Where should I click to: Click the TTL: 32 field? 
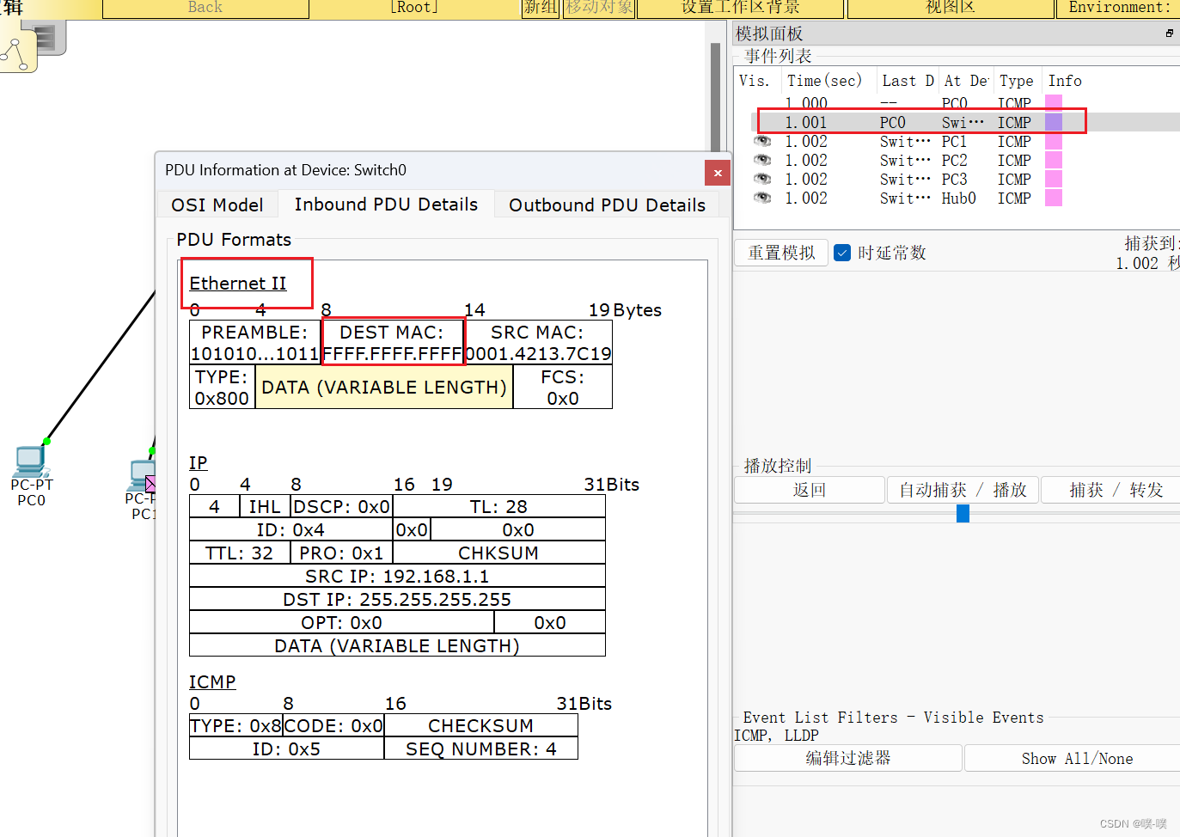point(240,553)
